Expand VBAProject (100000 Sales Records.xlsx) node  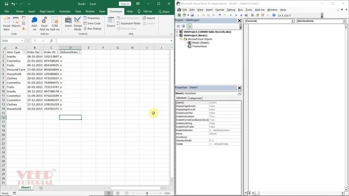tap(177, 32)
